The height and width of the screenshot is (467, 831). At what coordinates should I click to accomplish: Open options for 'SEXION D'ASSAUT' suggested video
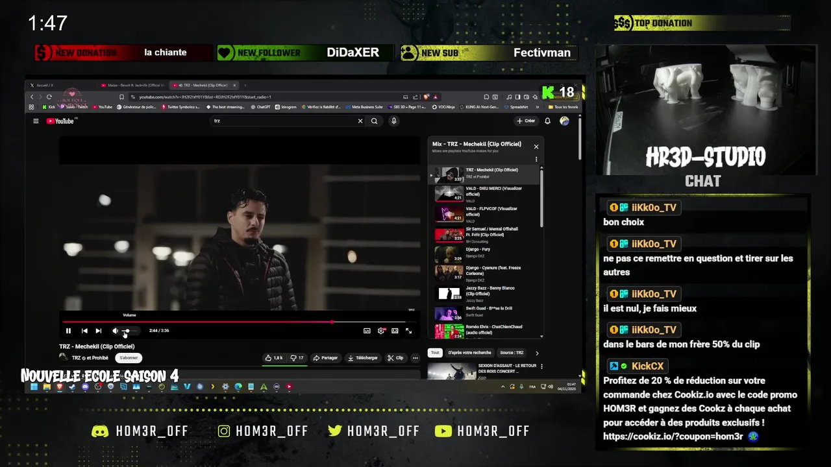tap(541, 366)
